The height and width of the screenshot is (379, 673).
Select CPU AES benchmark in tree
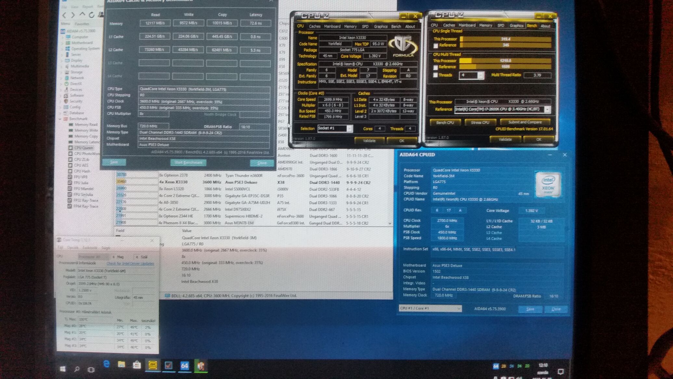click(x=81, y=165)
